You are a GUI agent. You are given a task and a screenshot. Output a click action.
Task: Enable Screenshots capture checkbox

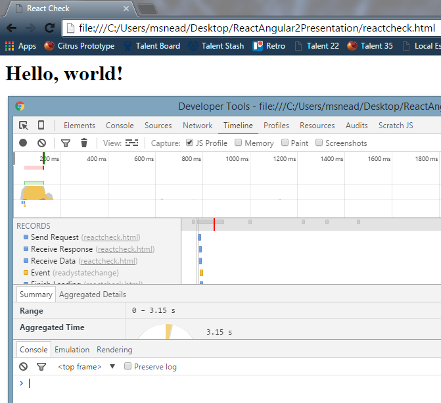click(319, 143)
